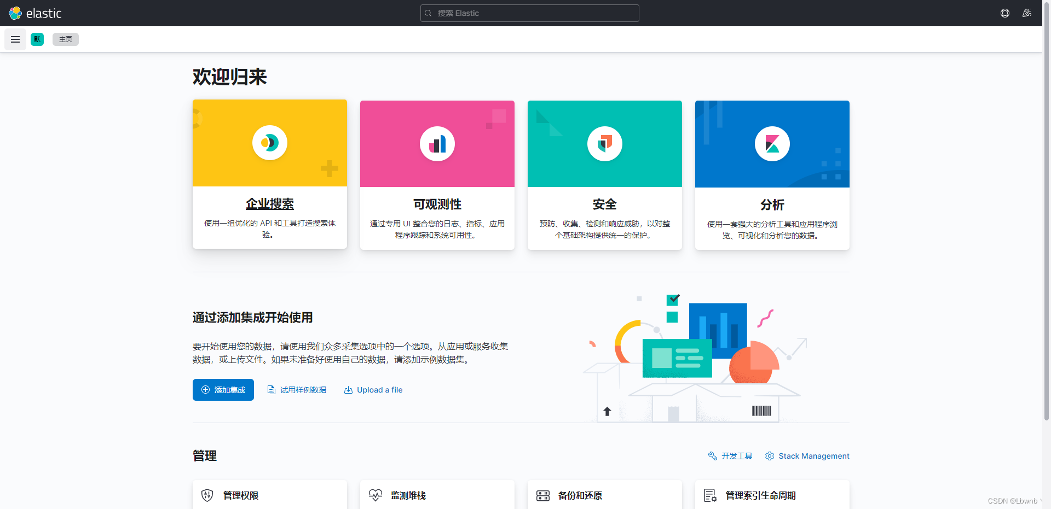Click the 搜索 Elastic search field

click(x=529, y=13)
